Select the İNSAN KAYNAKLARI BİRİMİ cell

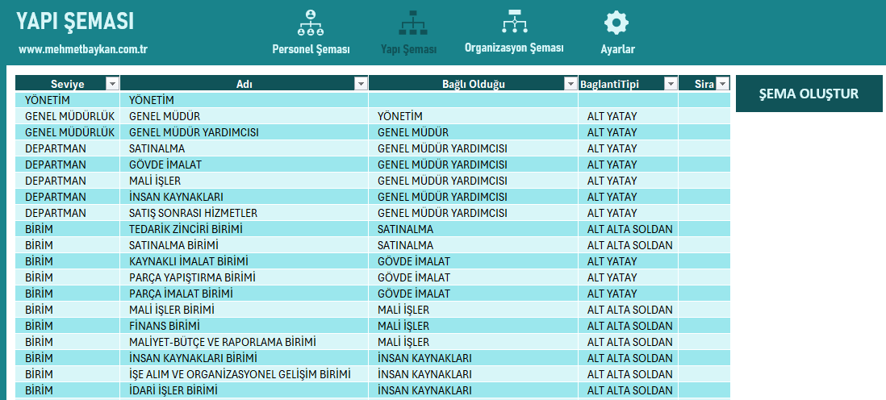tap(244, 358)
